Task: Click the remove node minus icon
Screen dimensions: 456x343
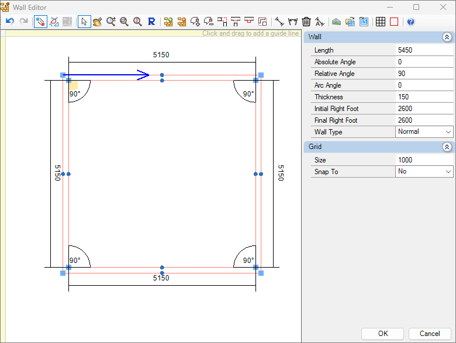Action: coord(209,22)
